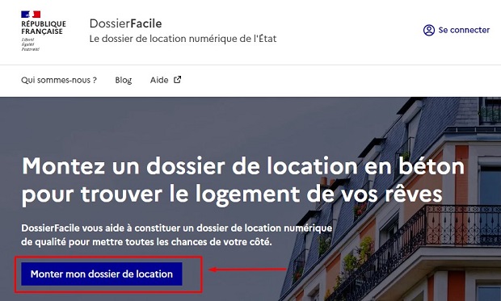This screenshot has width=501, height=301.
Task: Open the Qui sommes-nous ? menu item
Action: point(59,80)
